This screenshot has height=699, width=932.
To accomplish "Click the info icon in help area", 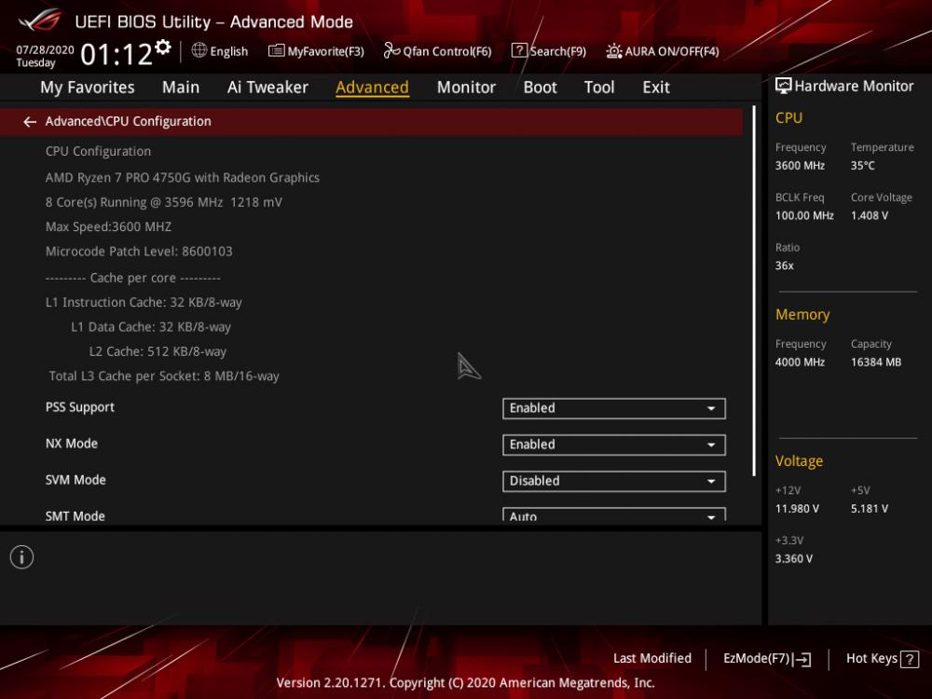I will [22, 557].
